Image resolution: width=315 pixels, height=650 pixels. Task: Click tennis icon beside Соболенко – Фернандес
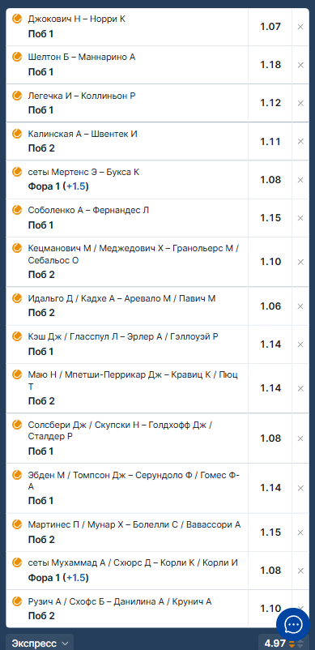click(17, 210)
